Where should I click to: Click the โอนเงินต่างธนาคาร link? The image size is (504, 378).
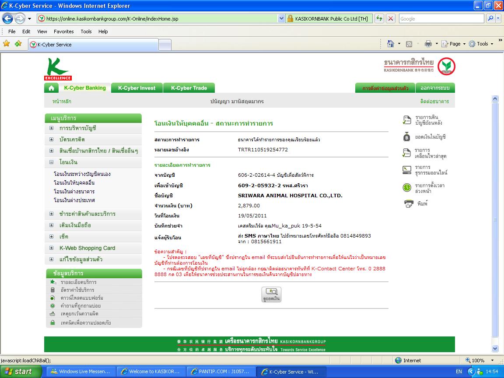(74, 192)
